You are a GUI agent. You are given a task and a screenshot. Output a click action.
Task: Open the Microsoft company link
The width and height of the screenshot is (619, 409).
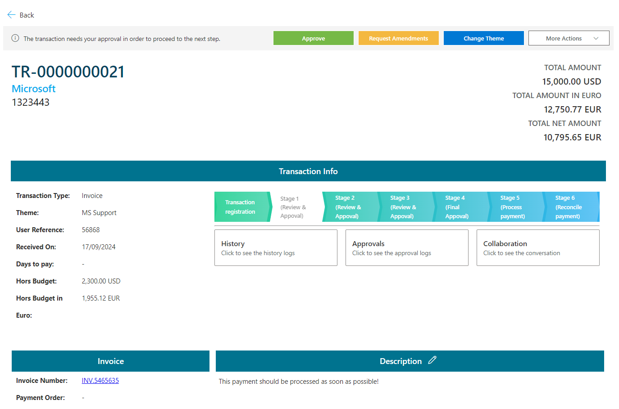(34, 89)
